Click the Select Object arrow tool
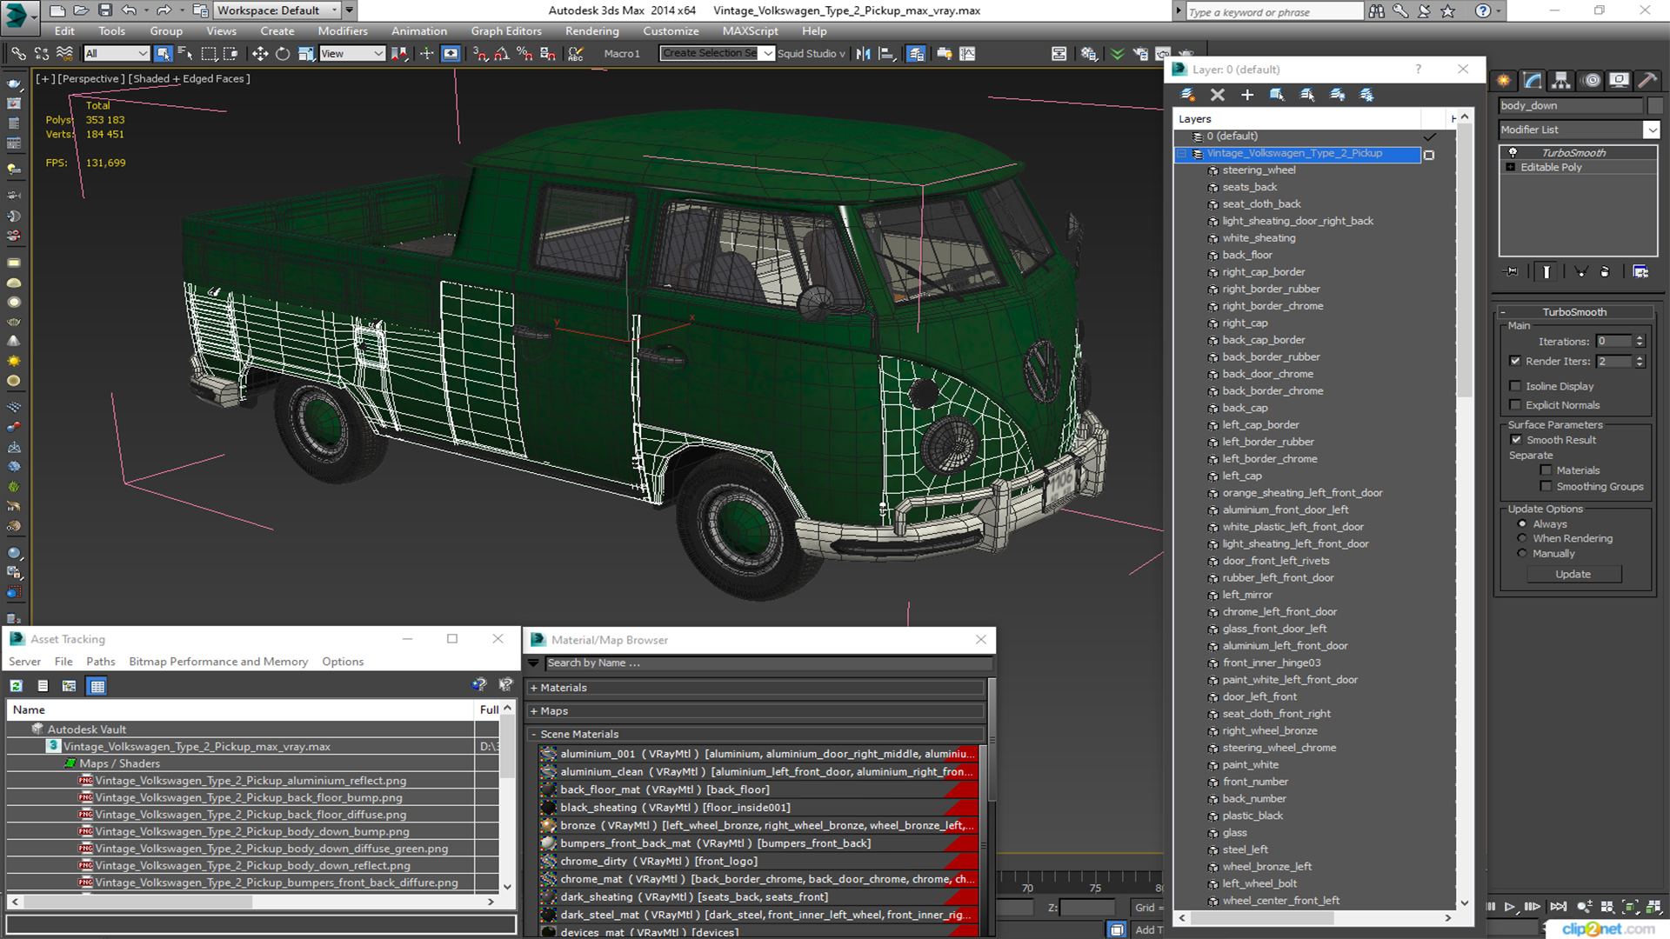 click(163, 54)
